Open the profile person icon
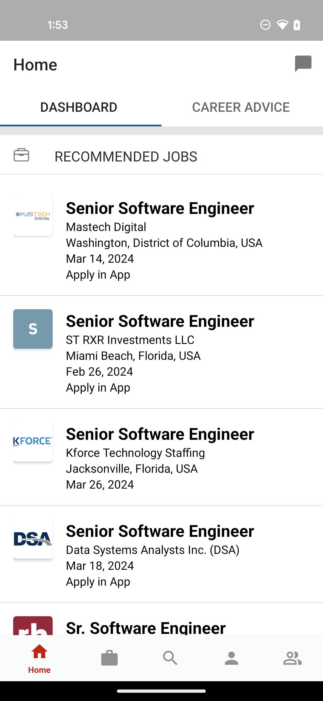 (231, 658)
